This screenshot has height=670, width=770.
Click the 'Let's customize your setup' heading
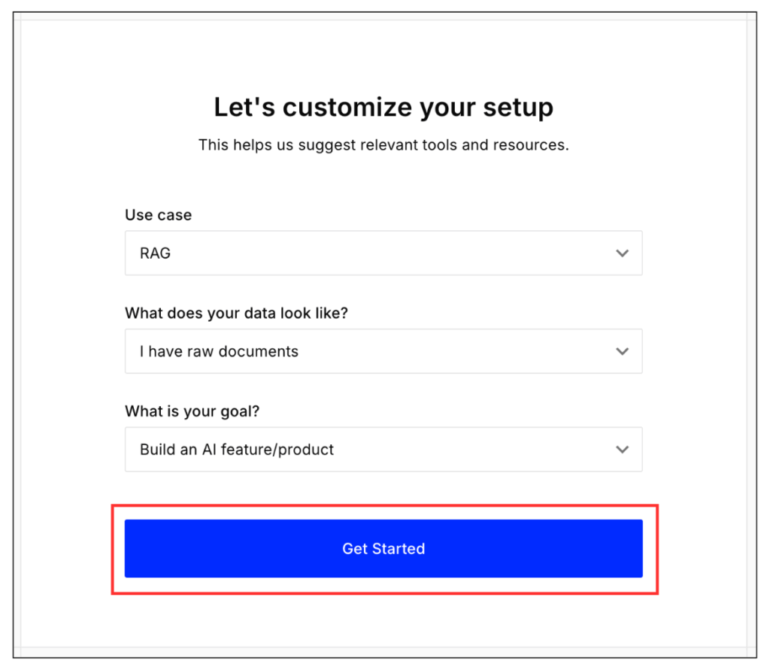383,108
